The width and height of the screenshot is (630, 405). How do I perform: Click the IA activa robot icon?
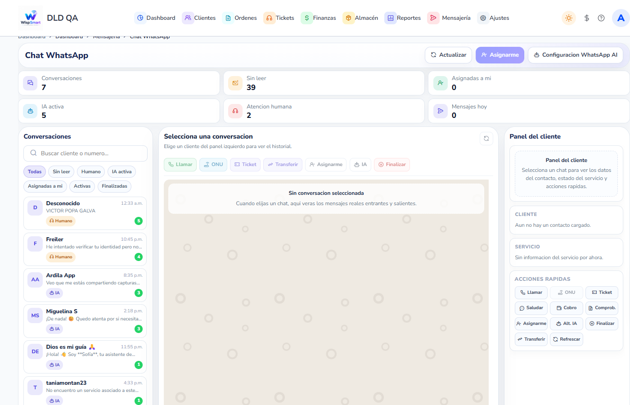pyautogui.click(x=30, y=111)
